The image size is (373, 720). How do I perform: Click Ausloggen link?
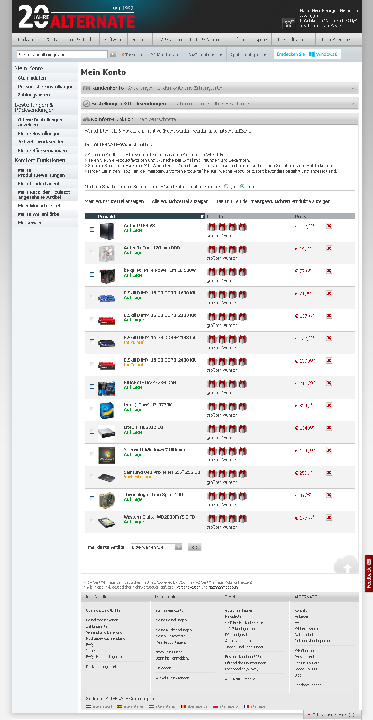coord(310,16)
